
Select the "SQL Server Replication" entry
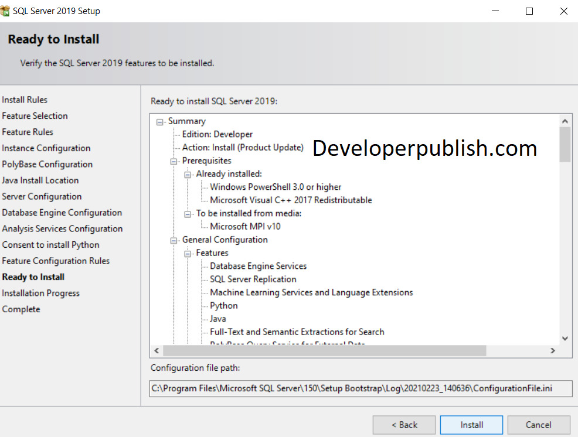253,279
